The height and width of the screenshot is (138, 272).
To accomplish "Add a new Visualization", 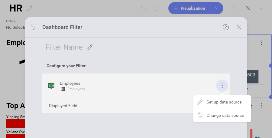I will pyautogui.click(x=189, y=8).
